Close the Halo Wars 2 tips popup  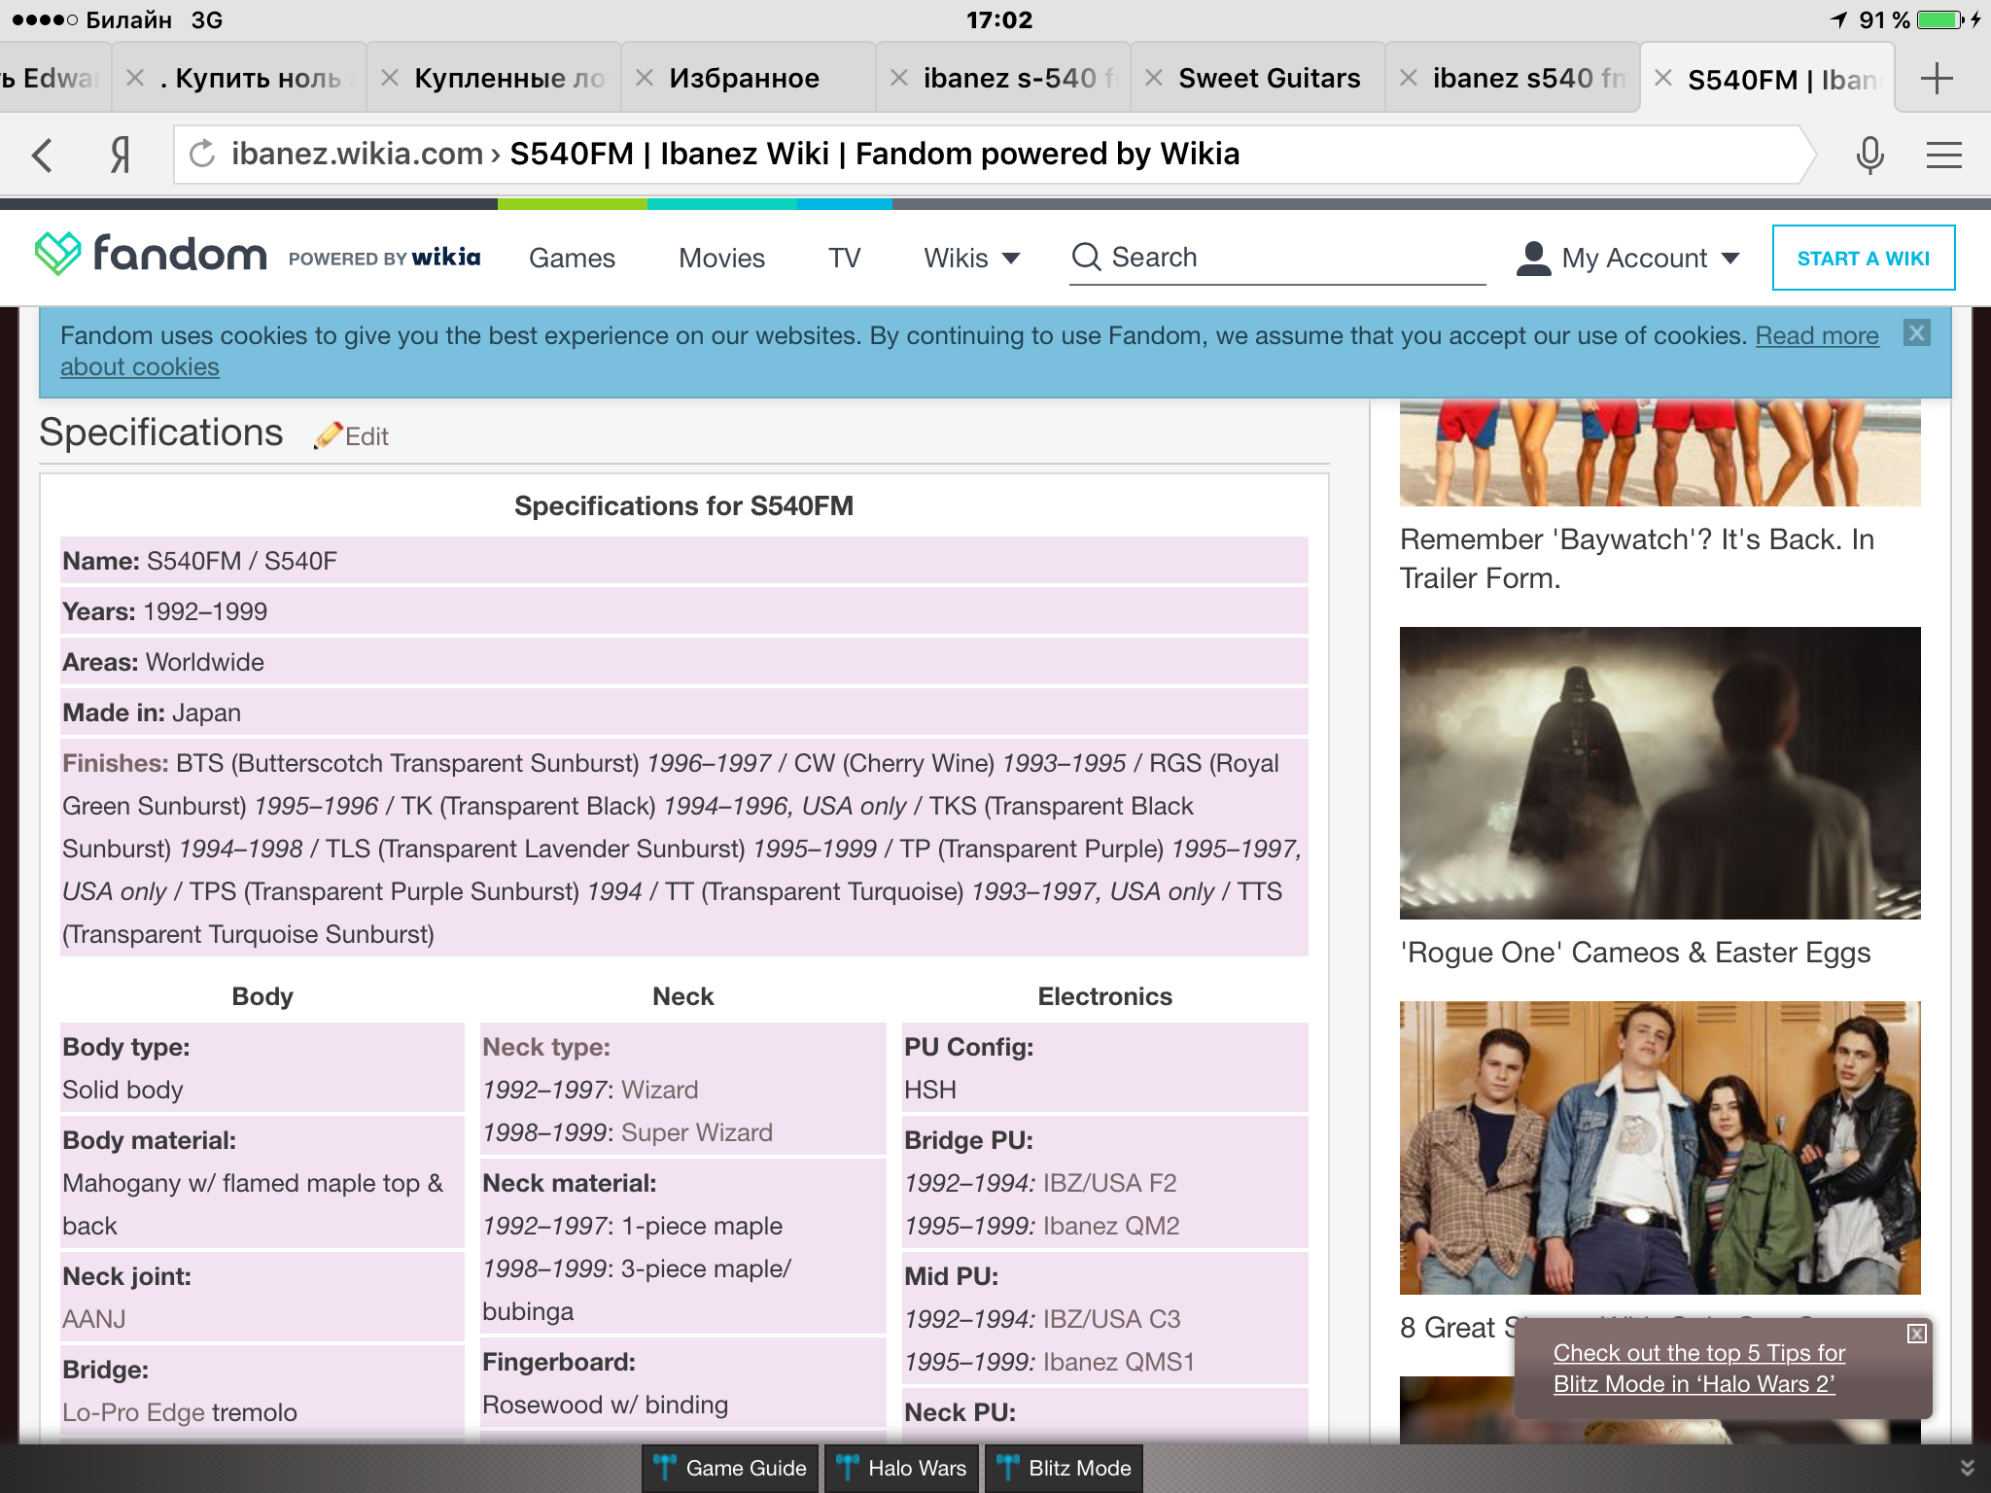pos(1916,1334)
